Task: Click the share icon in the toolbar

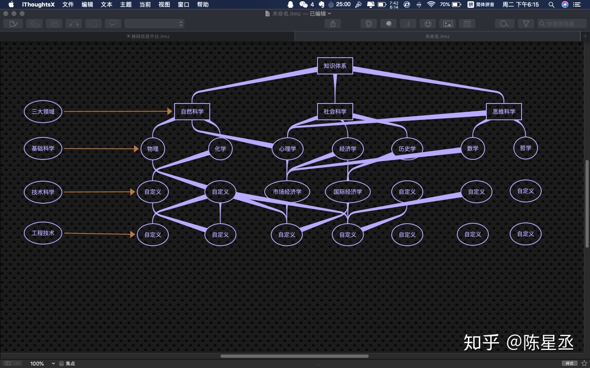Action: (x=333, y=24)
